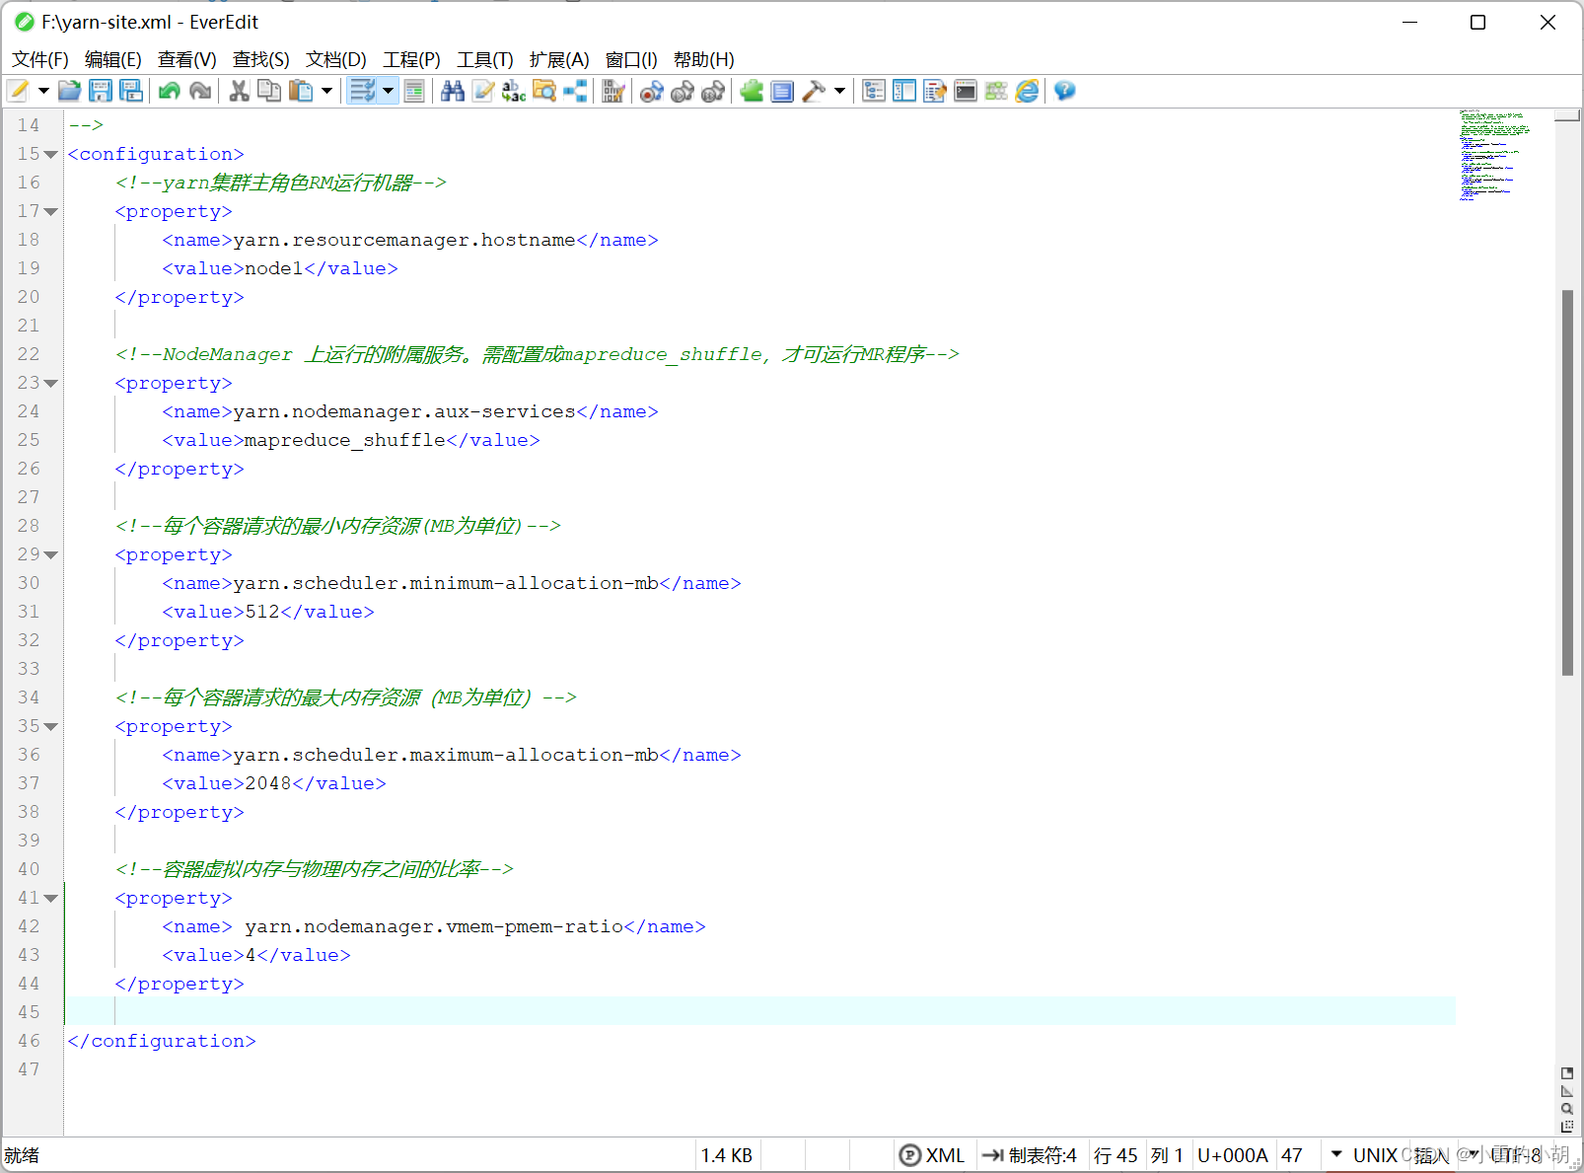The image size is (1584, 1173).
Task: Click the 列 1 column indicator
Action: (x=1167, y=1155)
